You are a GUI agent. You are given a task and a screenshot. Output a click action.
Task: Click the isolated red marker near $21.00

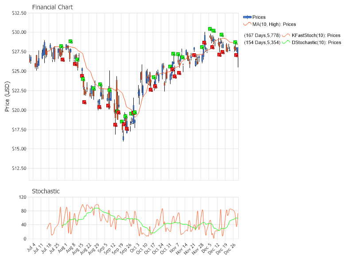point(84,102)
